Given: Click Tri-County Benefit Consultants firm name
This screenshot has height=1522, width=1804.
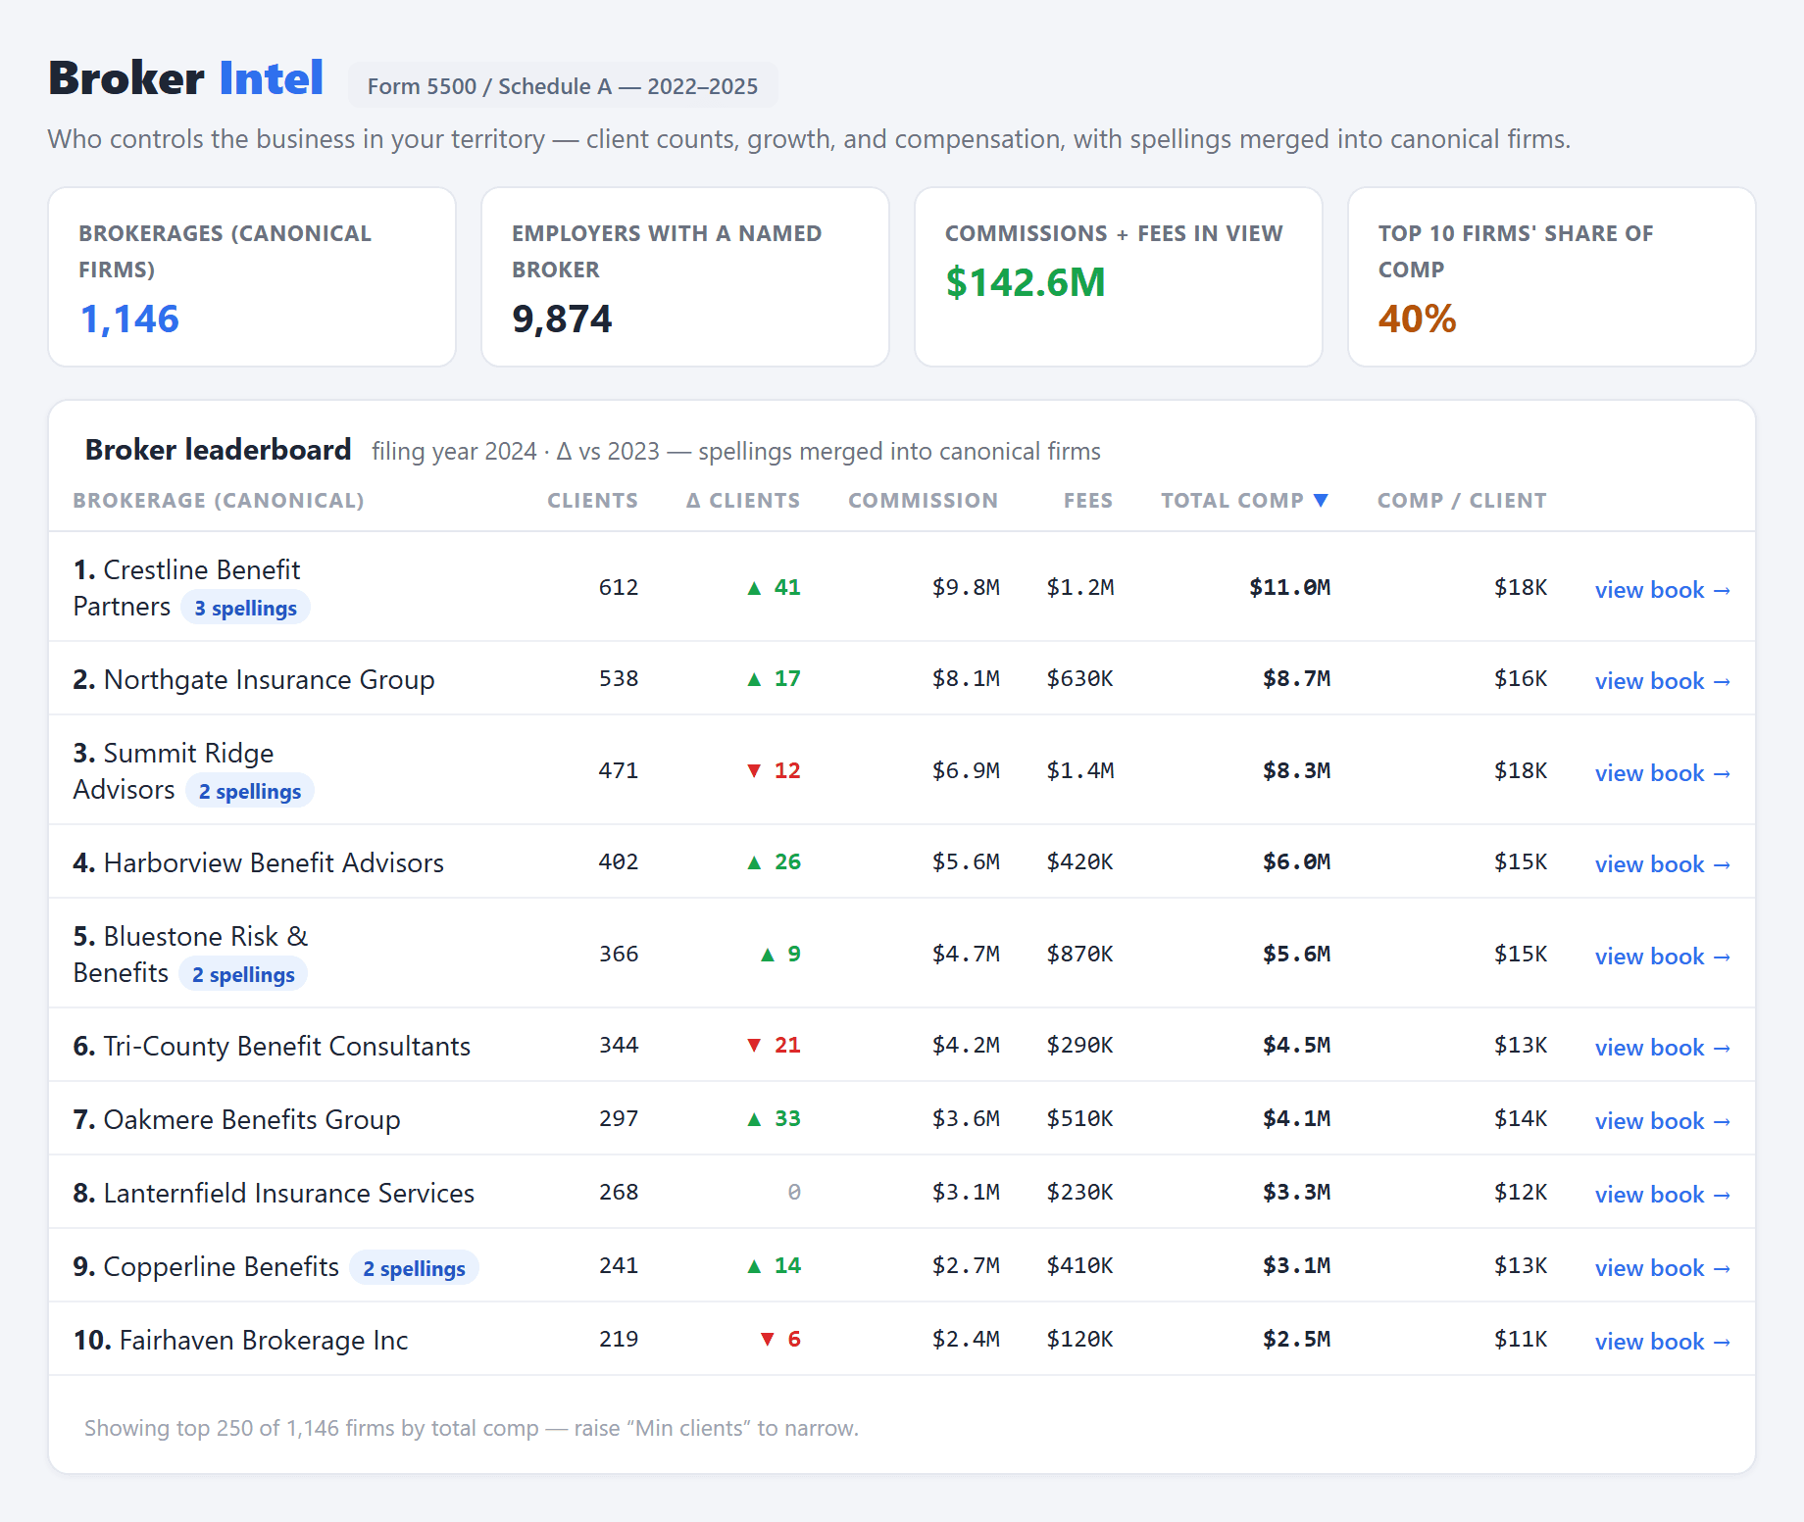Looking at the screenshot, I should pyautogui.click(x=287, y=1046).
